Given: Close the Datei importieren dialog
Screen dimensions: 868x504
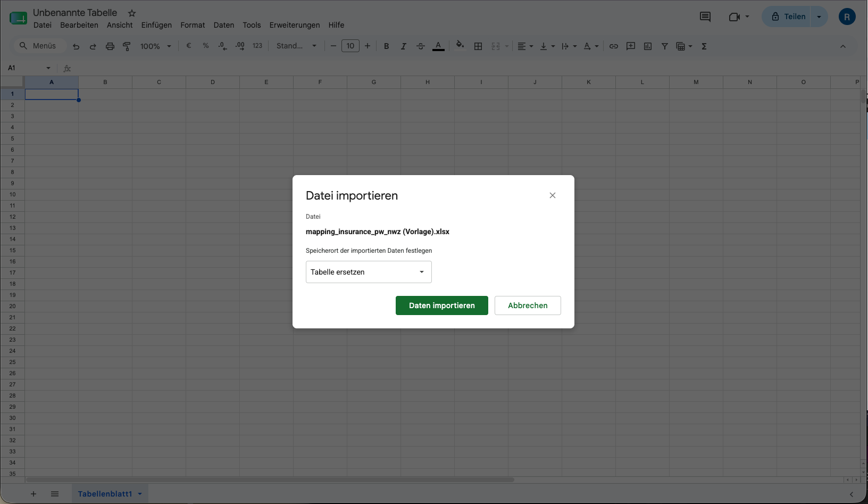Looking at the screenshot, I should tap(553, 195).
